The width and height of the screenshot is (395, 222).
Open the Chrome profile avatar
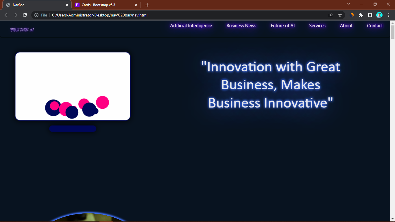coord(379,15)
